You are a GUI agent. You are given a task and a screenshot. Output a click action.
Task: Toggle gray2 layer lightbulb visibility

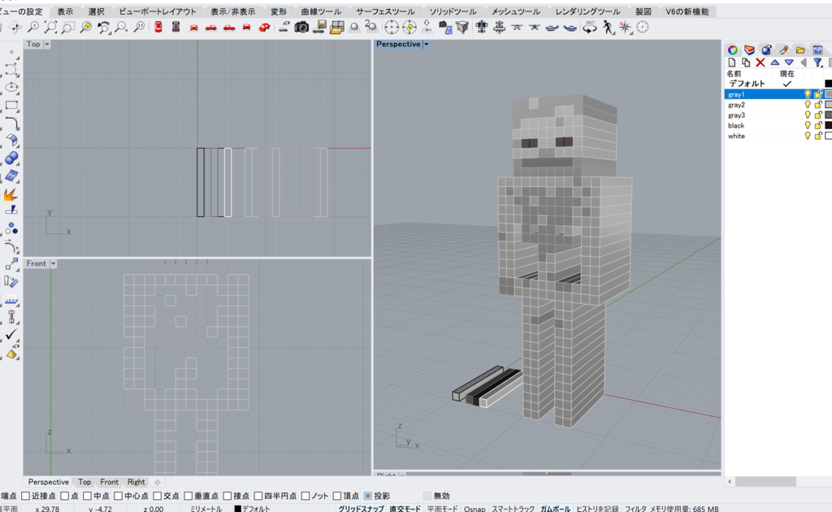coord(808,105)
